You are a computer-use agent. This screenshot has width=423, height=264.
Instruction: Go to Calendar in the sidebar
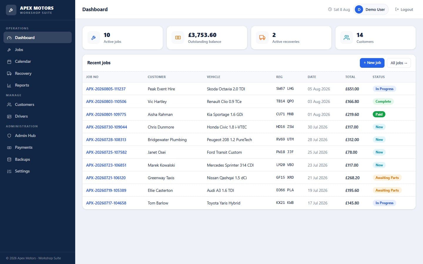pyautogui.click(x=38, y=61)
